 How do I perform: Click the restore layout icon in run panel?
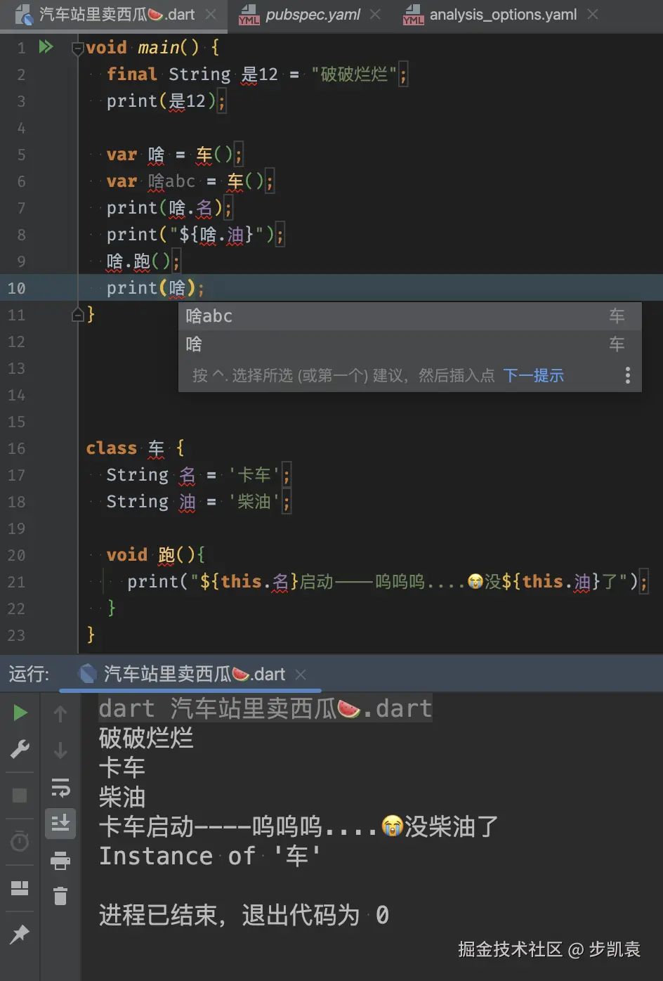coord(19,889)
